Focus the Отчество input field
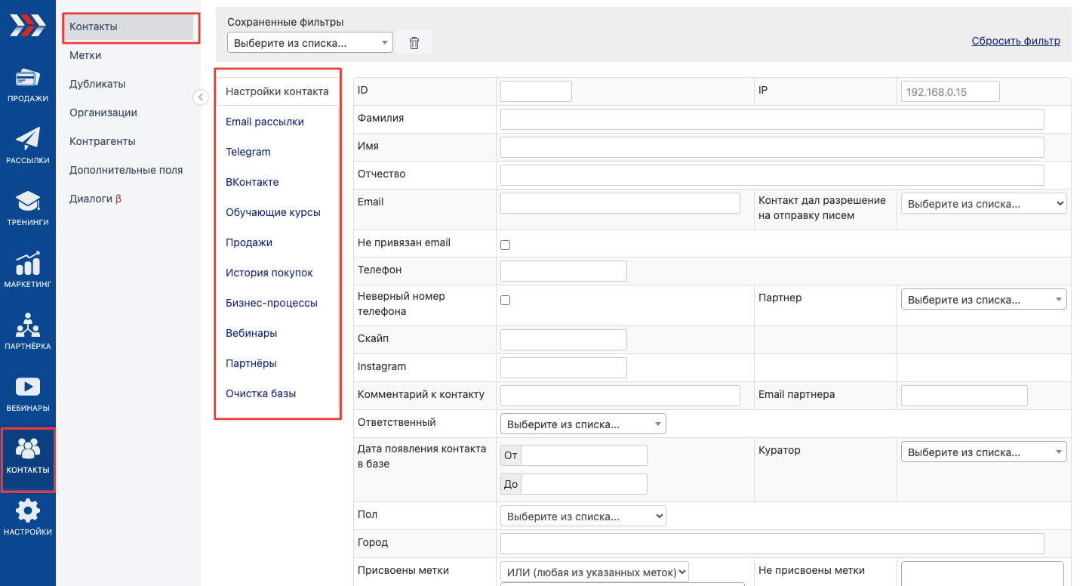The width and height of the screenshot is (1086, 586). [x=772, y=175]
